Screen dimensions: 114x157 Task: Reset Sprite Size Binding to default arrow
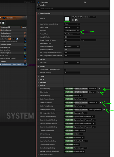(x=100, y=103)
